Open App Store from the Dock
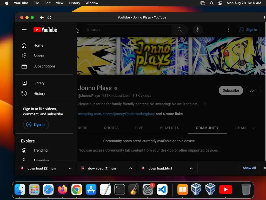This screenshot has width=266, height=200. (91, 189)
